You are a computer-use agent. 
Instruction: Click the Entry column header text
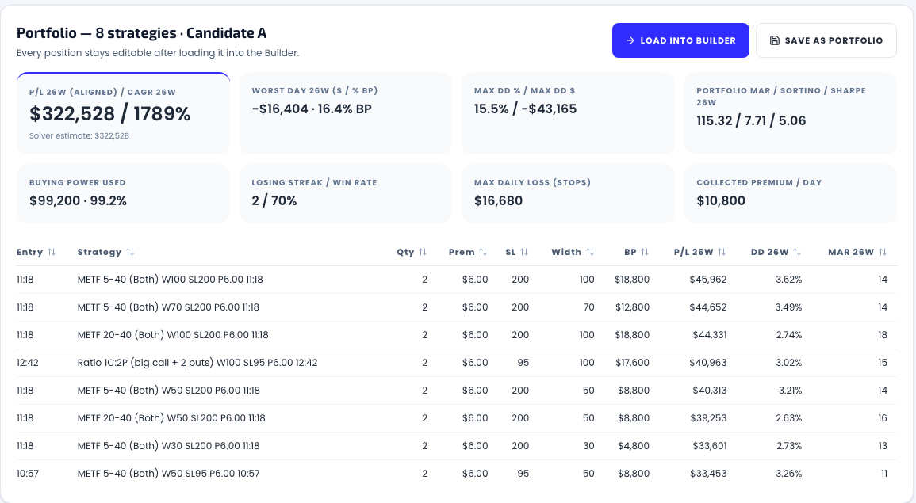pos(29,252)
